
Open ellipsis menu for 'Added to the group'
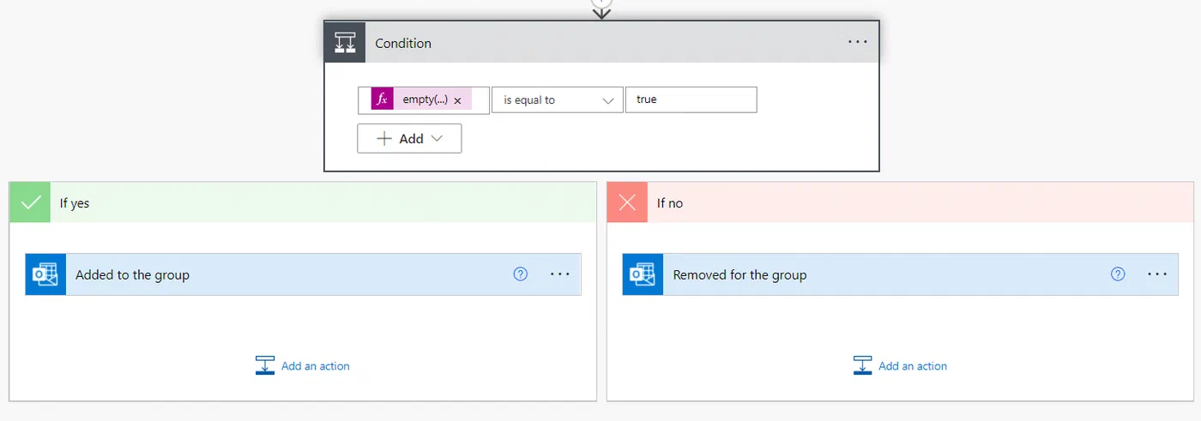click(560, 274)
